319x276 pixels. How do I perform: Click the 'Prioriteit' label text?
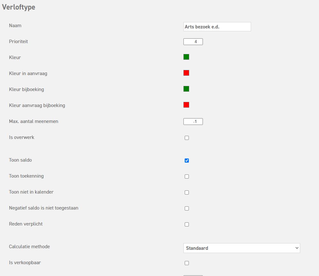click(19, 42)
